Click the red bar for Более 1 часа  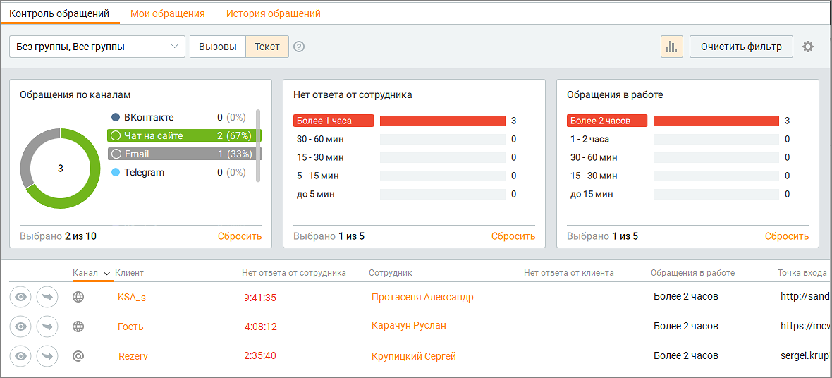point(443,121)
